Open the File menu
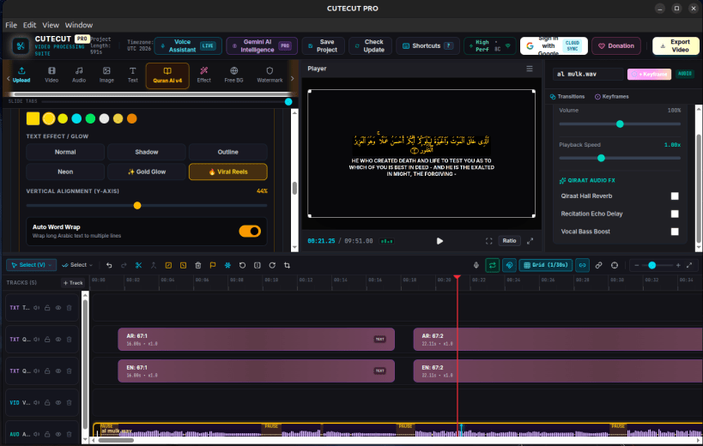703x446 pixels. click(x=11, y=25)
